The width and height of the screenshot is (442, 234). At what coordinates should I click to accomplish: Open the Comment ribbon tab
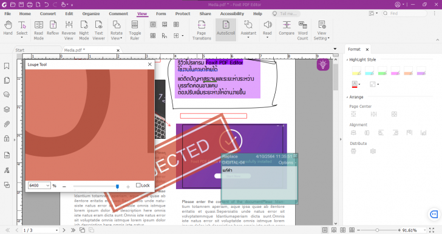[118, 13]
